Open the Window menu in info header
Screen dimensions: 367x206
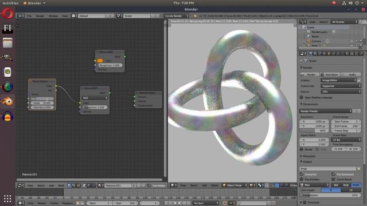[x=53, y=16]
